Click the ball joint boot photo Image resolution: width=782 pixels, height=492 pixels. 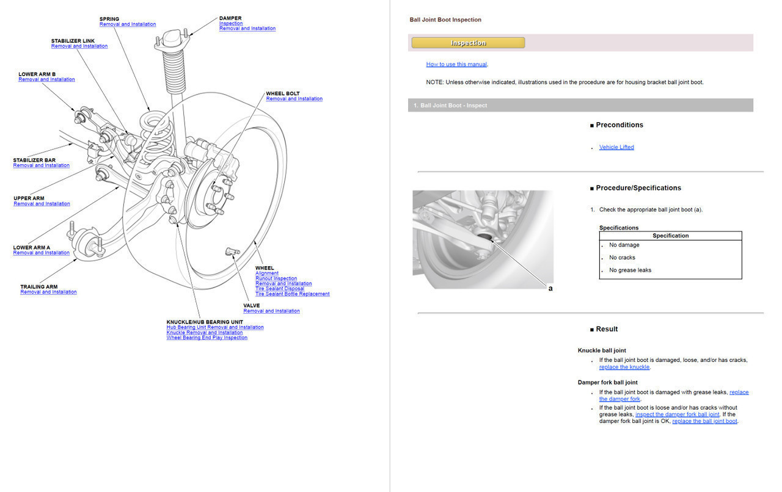pos(483,239)
